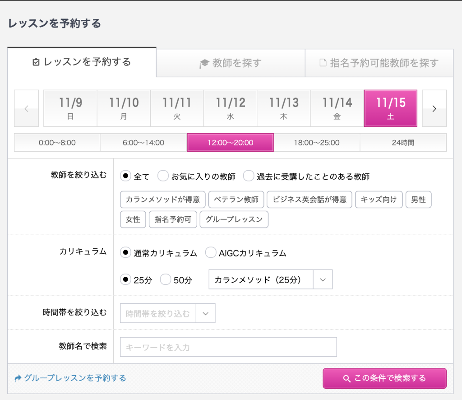This screenshot has height=400, width=462.
Task: Enable the 過去に受講したことのある教師 filter
Action: pyautogui.click(x=249, y=176)
